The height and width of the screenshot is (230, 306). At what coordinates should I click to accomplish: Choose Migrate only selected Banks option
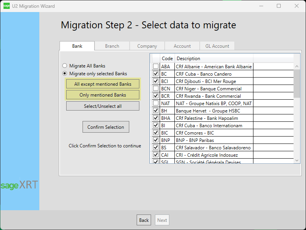pos(65,74)
